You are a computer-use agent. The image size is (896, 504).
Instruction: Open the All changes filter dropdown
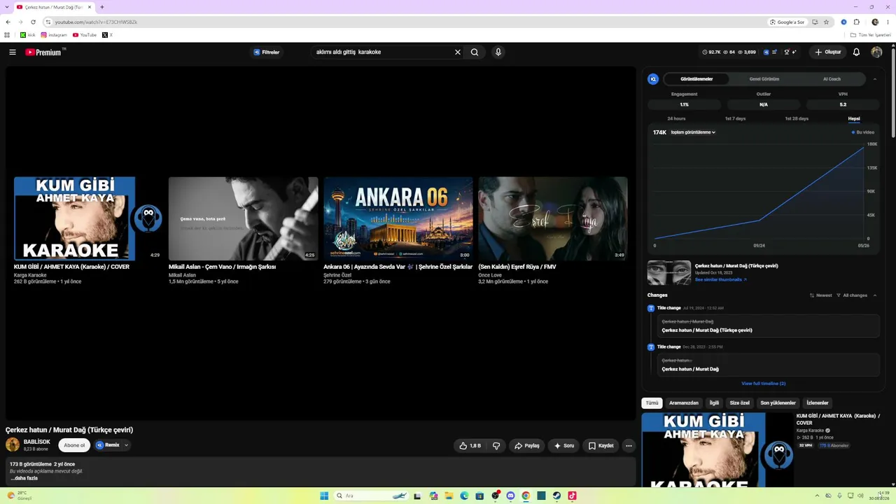(x=852, y=295)
